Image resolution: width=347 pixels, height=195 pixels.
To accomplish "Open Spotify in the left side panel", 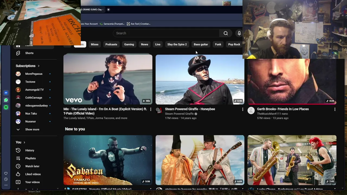I will [x=6, y=108].
